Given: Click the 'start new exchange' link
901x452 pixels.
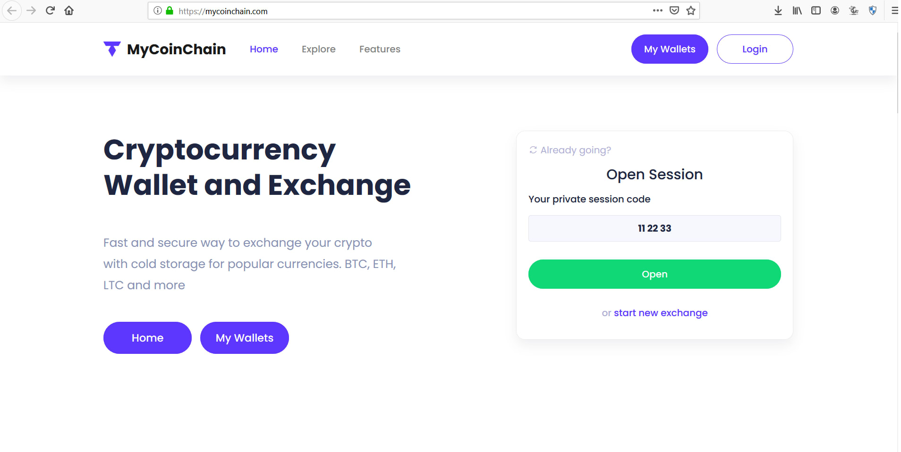Looking at the screenshot, I should (660, 312).
